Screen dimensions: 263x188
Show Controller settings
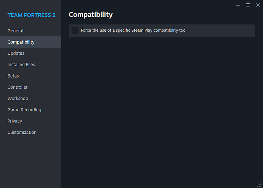[x=18, y=87]
